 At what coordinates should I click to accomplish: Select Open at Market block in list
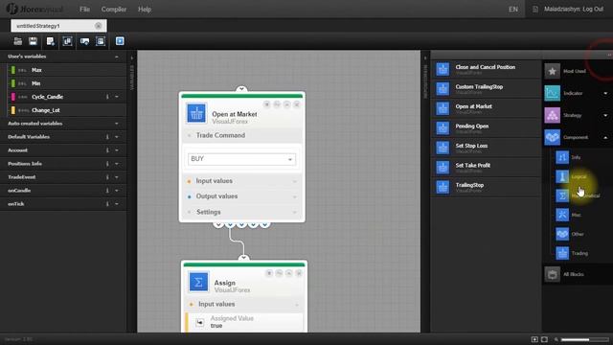point(486,108)
